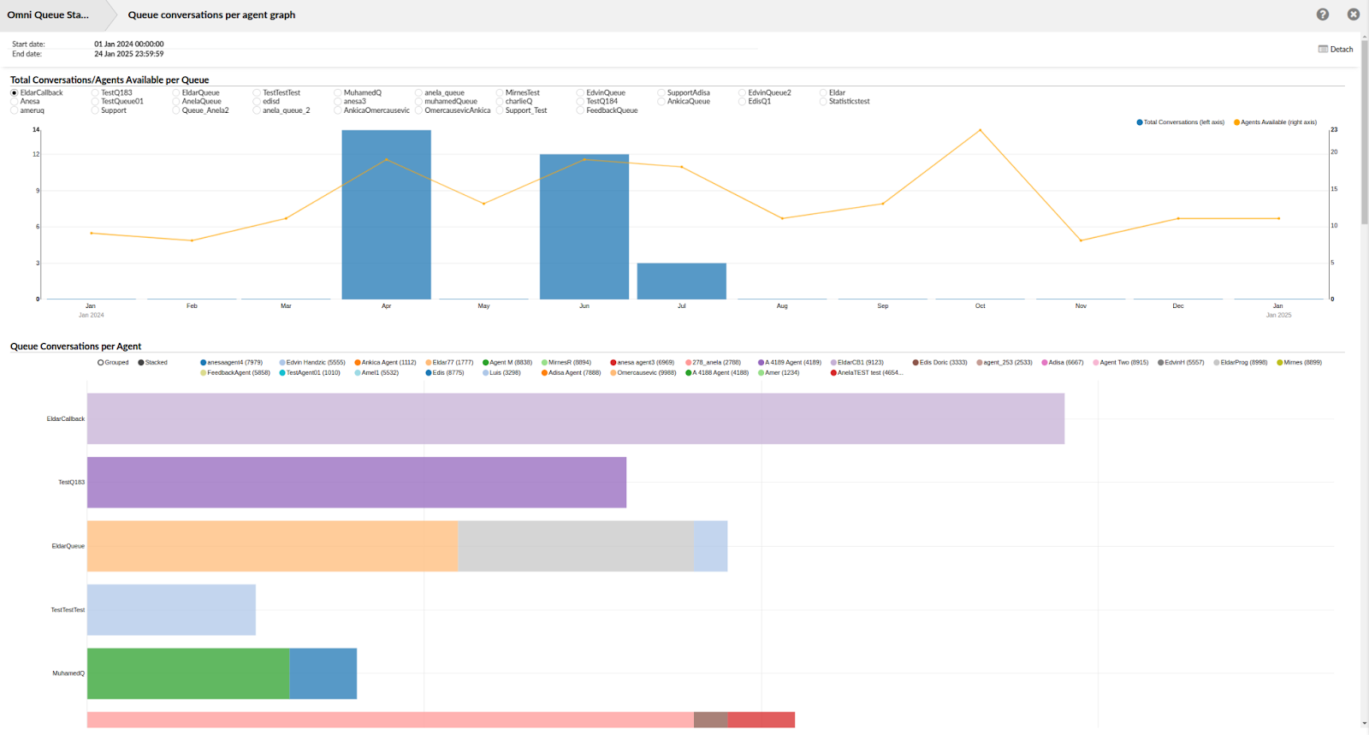
Task: Click the gray segment of EldarQueue bar
Action: tap(576, 546)
